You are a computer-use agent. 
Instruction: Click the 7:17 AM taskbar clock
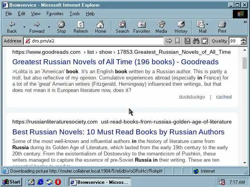coord(237,182)
